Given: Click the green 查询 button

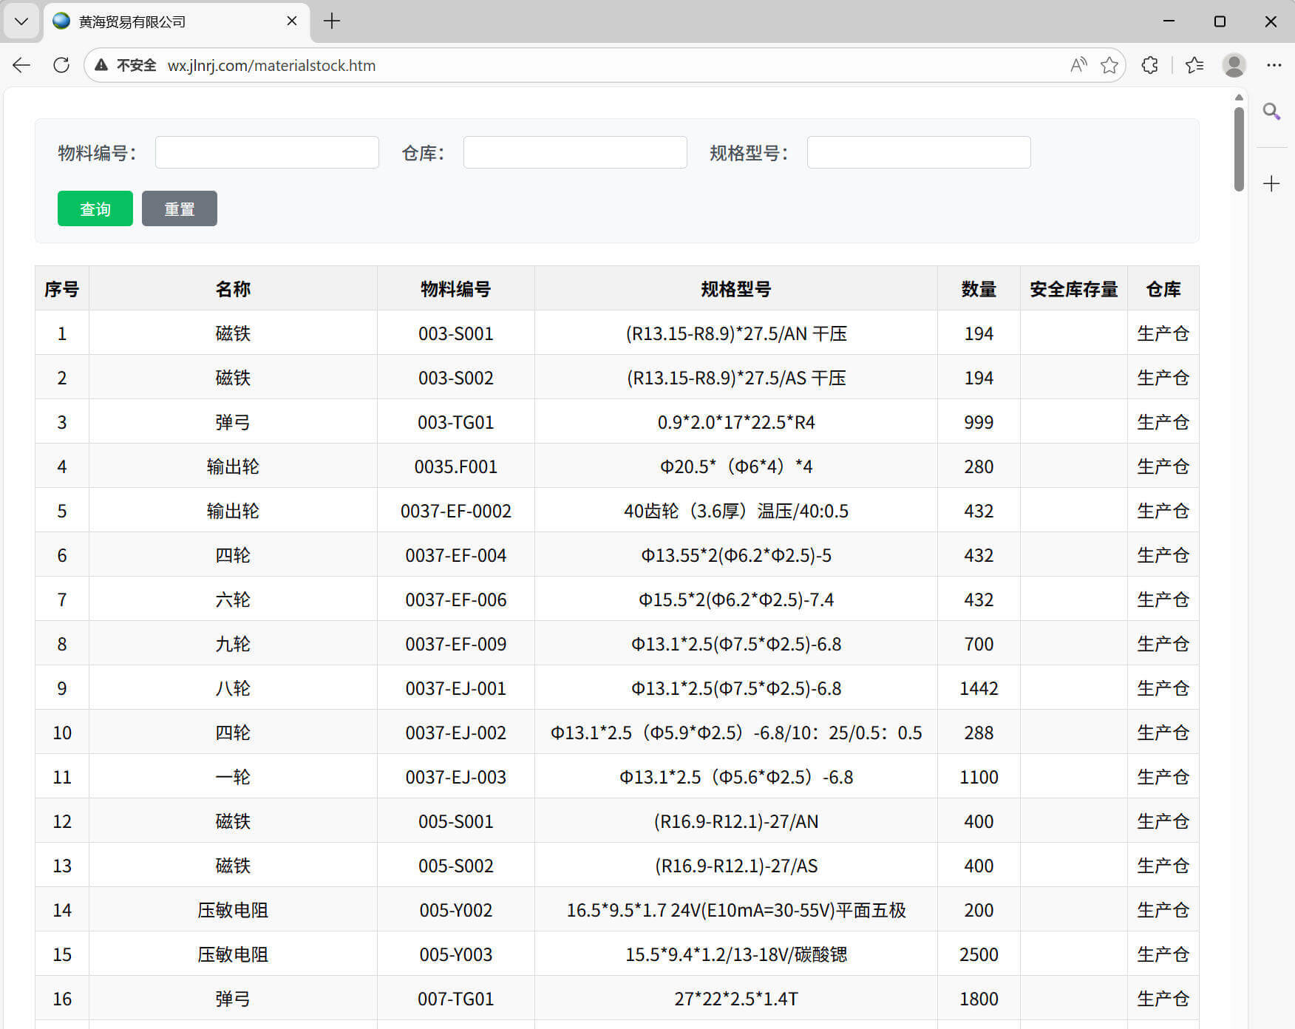Looking at the screenshot, I should (95, 208).
